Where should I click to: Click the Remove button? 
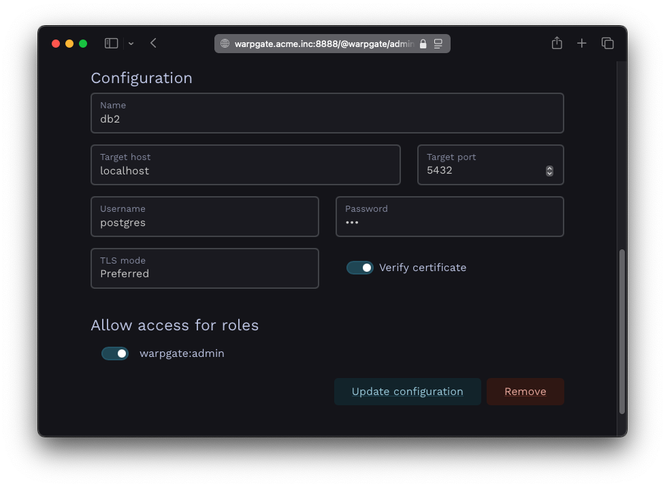tap(525, 391)
